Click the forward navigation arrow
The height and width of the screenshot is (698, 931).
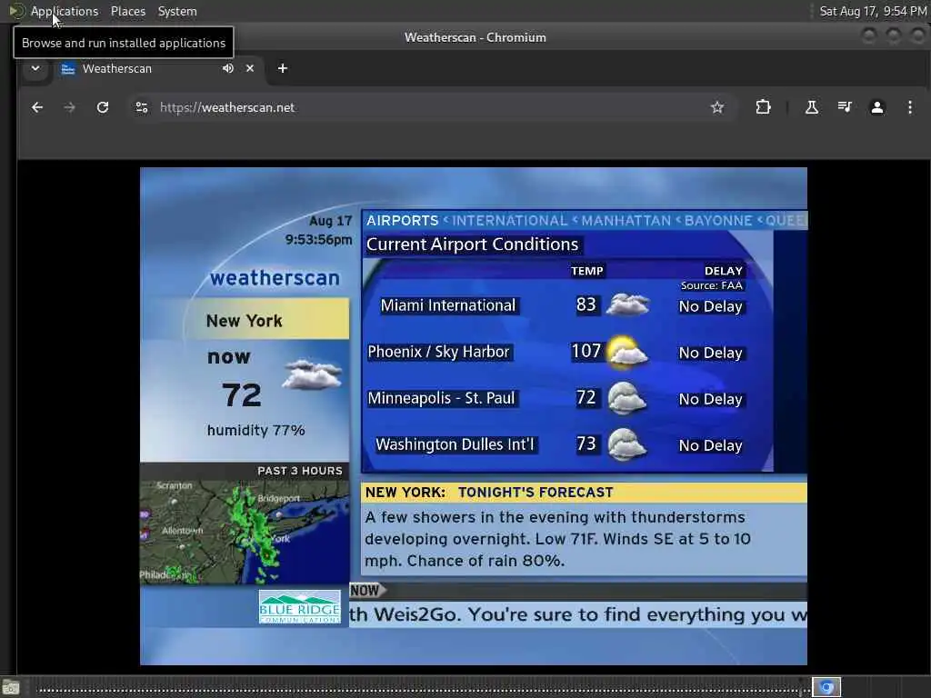tap(69, 107)
